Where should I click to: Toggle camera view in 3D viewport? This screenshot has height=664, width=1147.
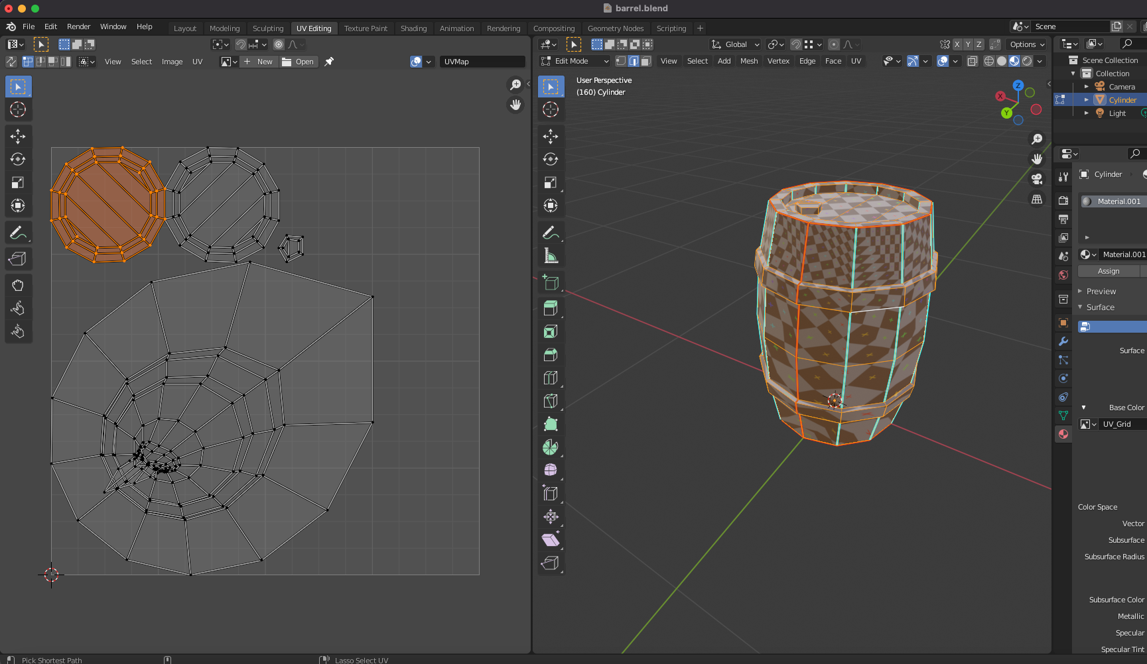[1036, 179]
